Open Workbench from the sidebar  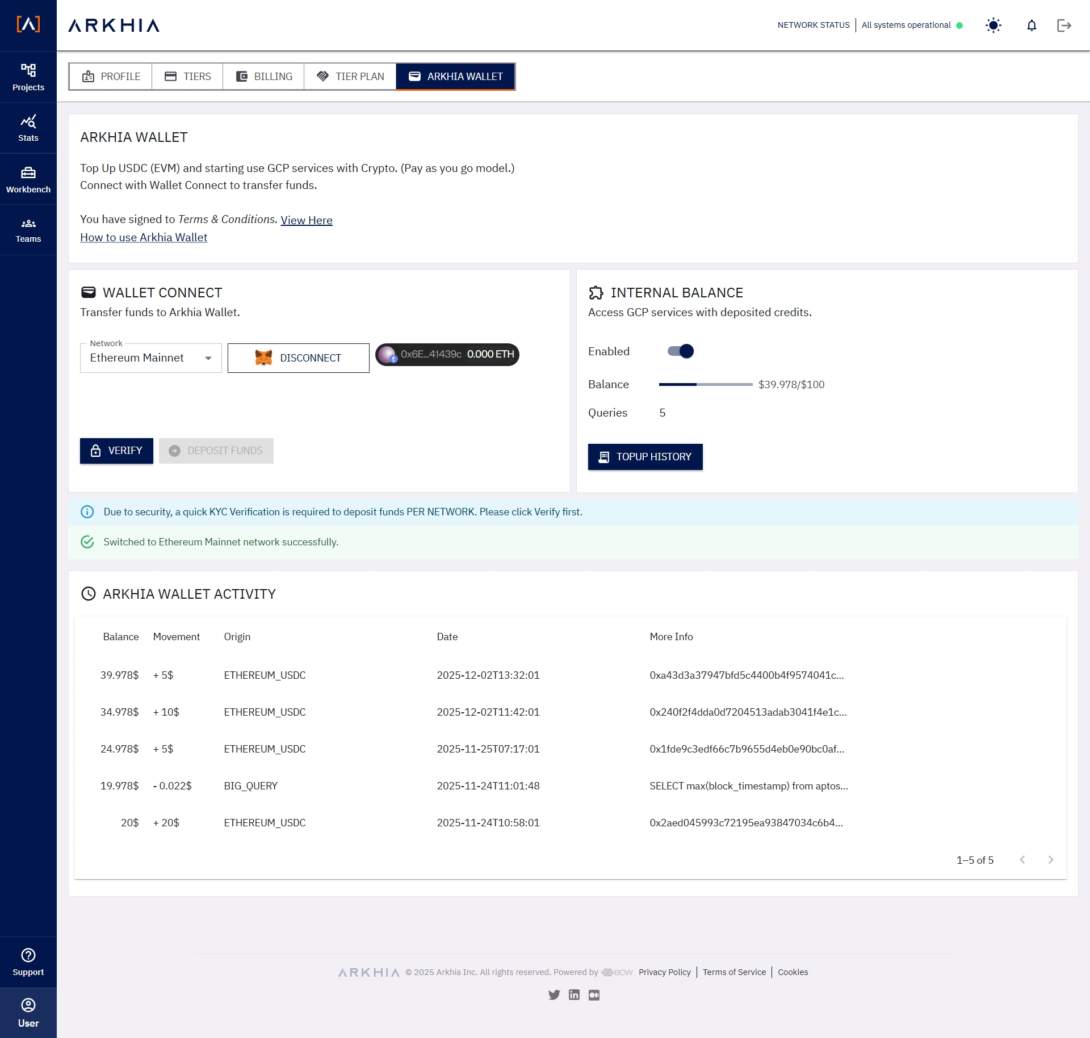pyautogui.click(x=28, y=179)
